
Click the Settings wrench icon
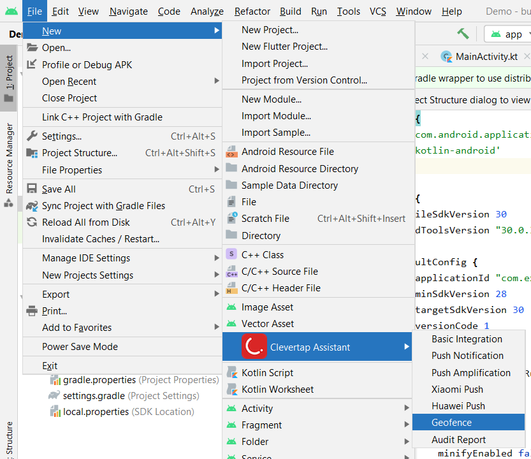click(32, 136)
